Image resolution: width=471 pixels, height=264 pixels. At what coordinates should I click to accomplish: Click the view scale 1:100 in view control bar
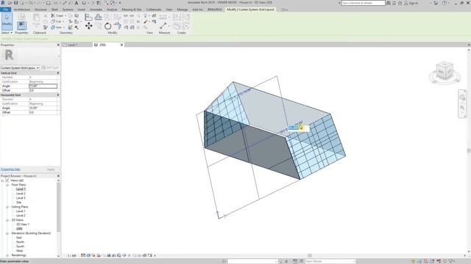tap(72, 256)
